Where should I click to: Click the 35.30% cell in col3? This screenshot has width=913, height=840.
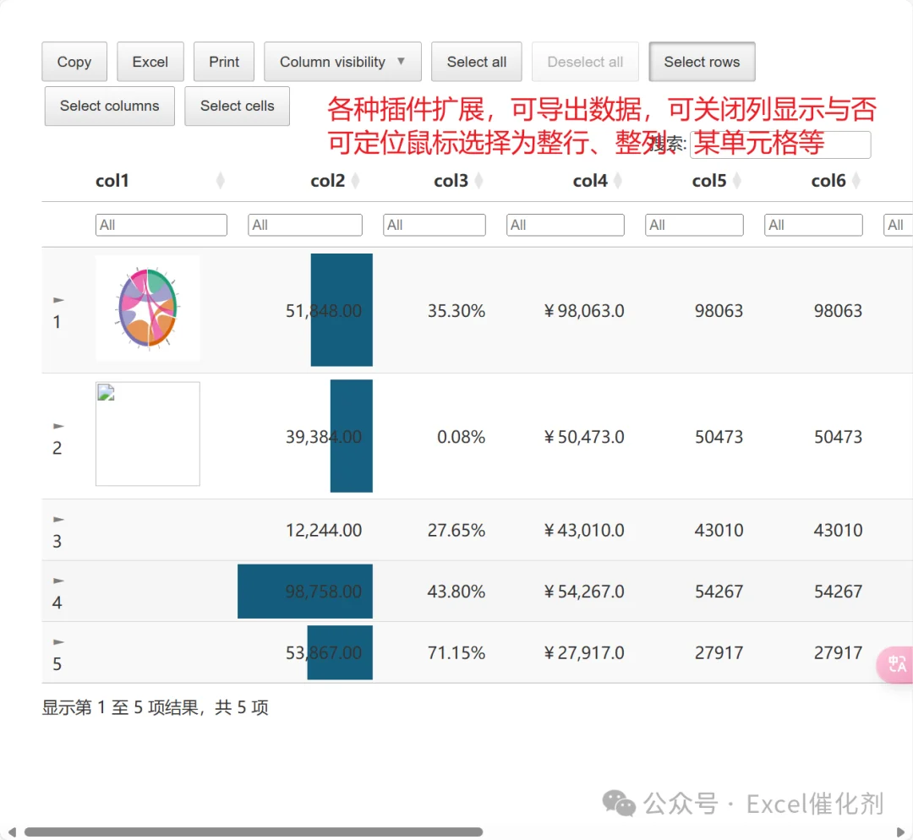(x=456, y=311)
